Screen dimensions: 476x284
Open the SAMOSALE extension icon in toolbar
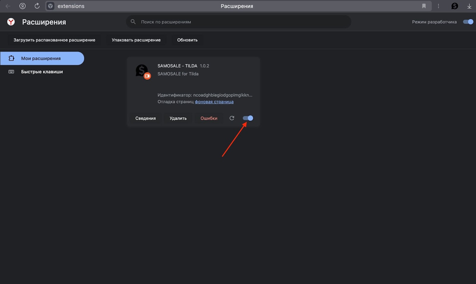(x=455, y=6)
